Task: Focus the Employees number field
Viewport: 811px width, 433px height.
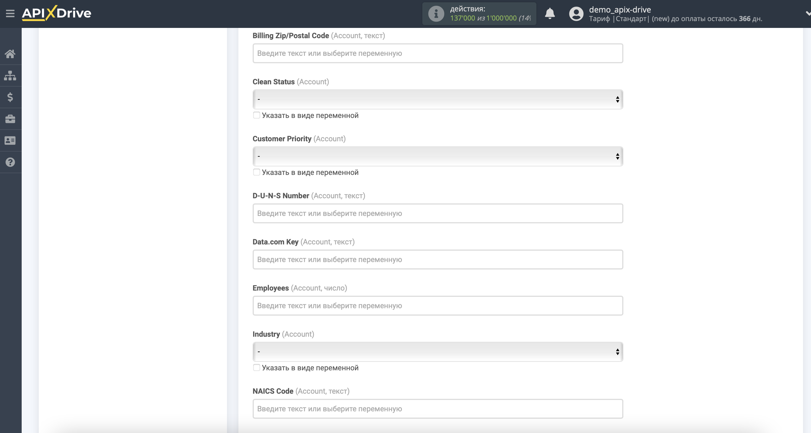Action: (438, 306)
